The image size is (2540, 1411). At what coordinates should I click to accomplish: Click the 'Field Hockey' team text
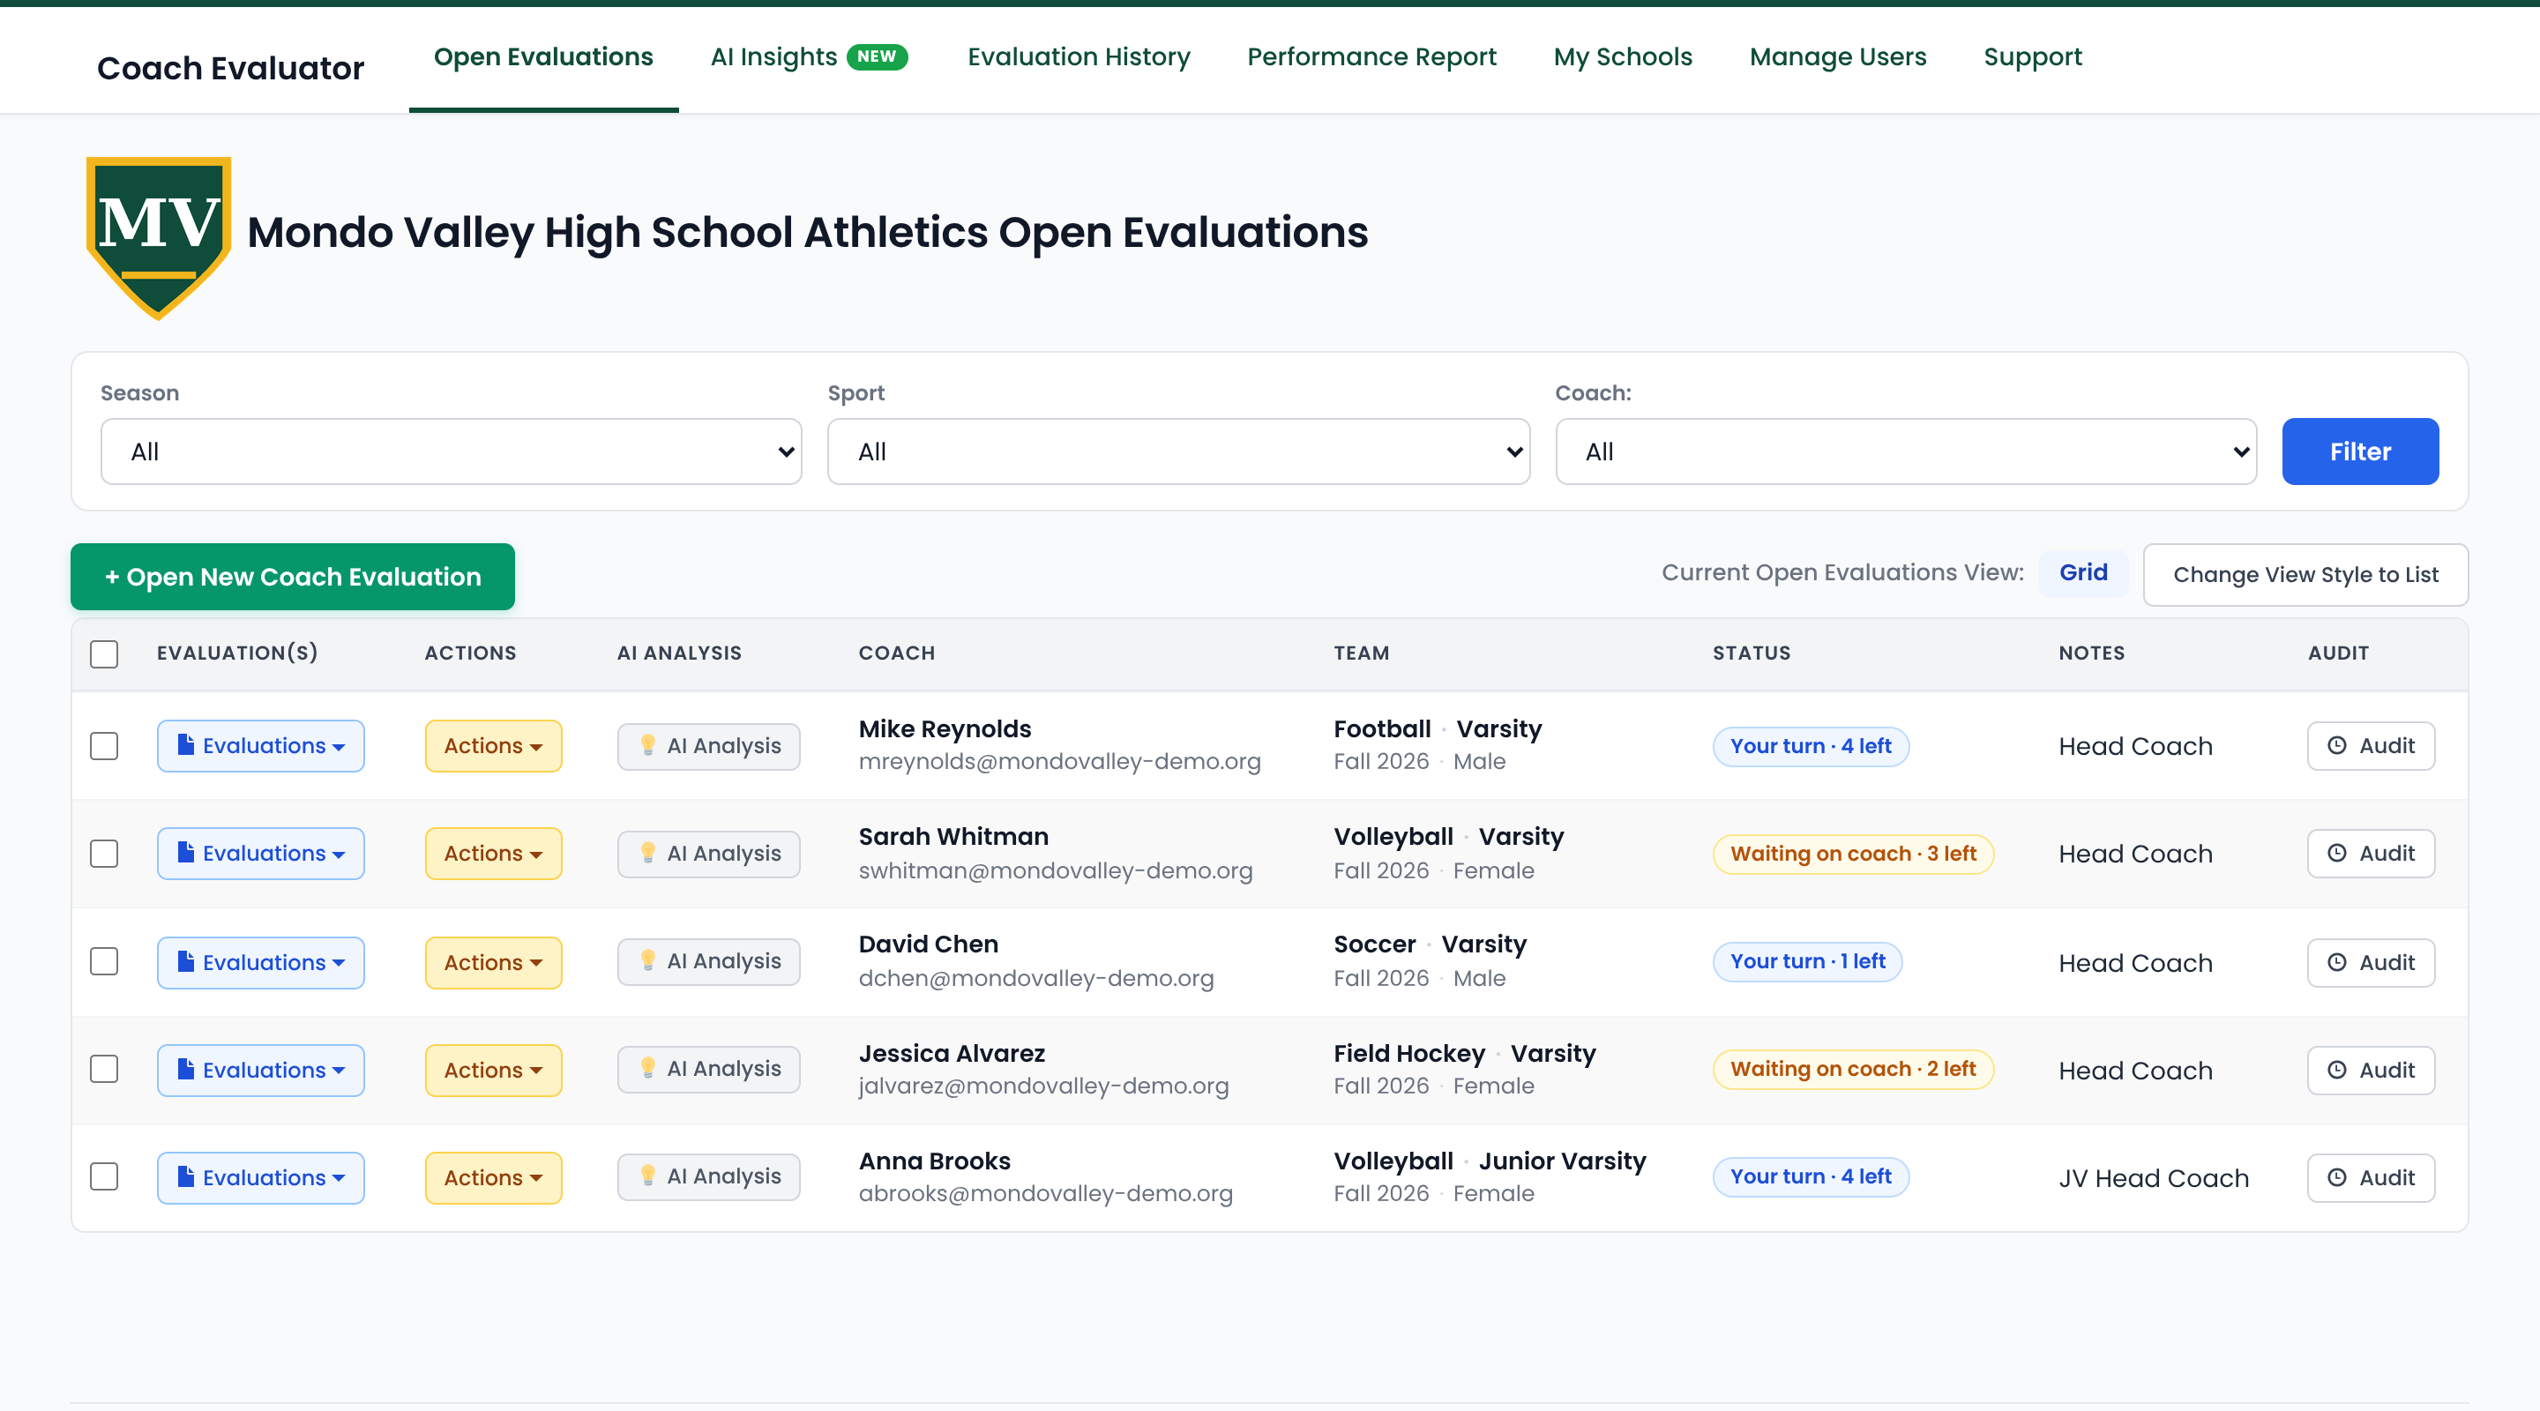tap(1409, 1053)
